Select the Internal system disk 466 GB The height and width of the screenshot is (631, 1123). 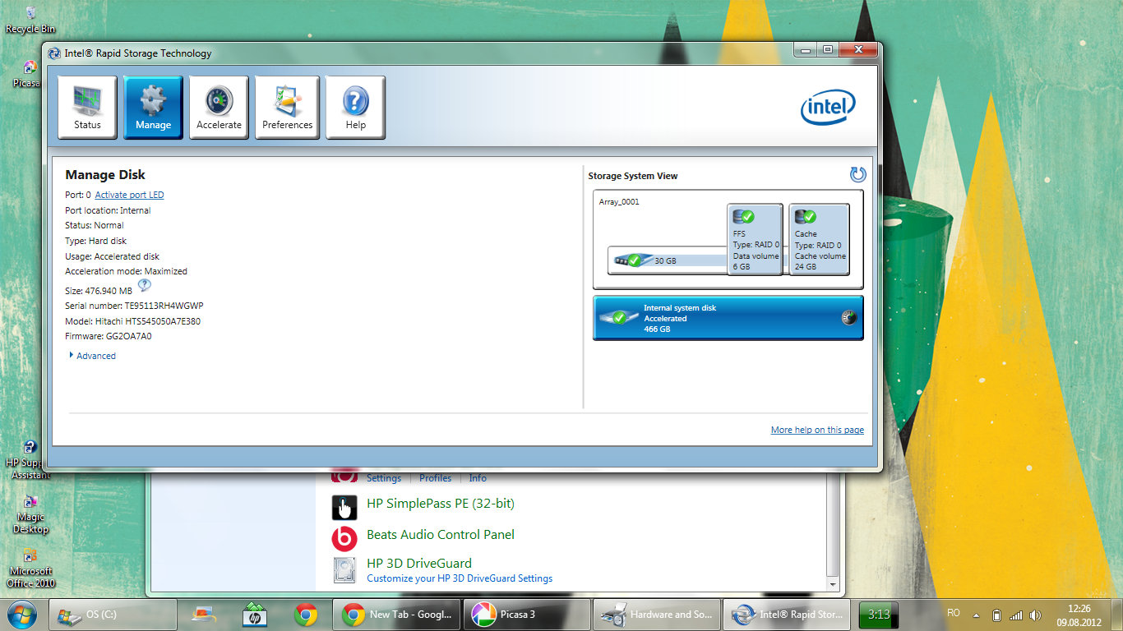coord(728,318)
